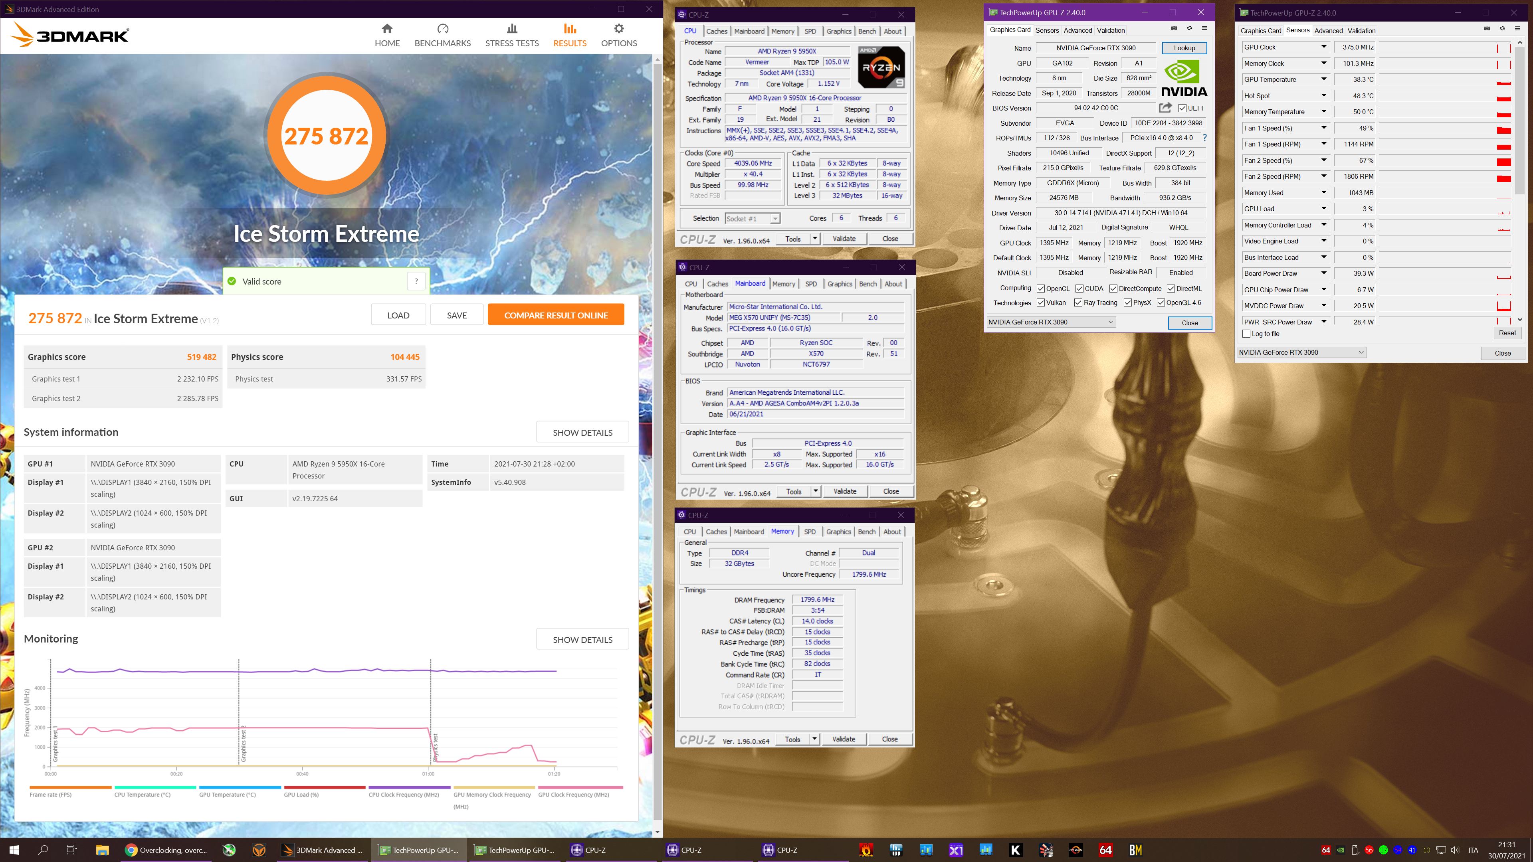Show details for System information
The image size is (1533, 862).
(582, 433)
